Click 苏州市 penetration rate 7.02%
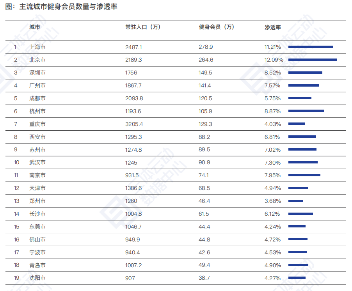 pyautogui.click(x=272, y=150)
